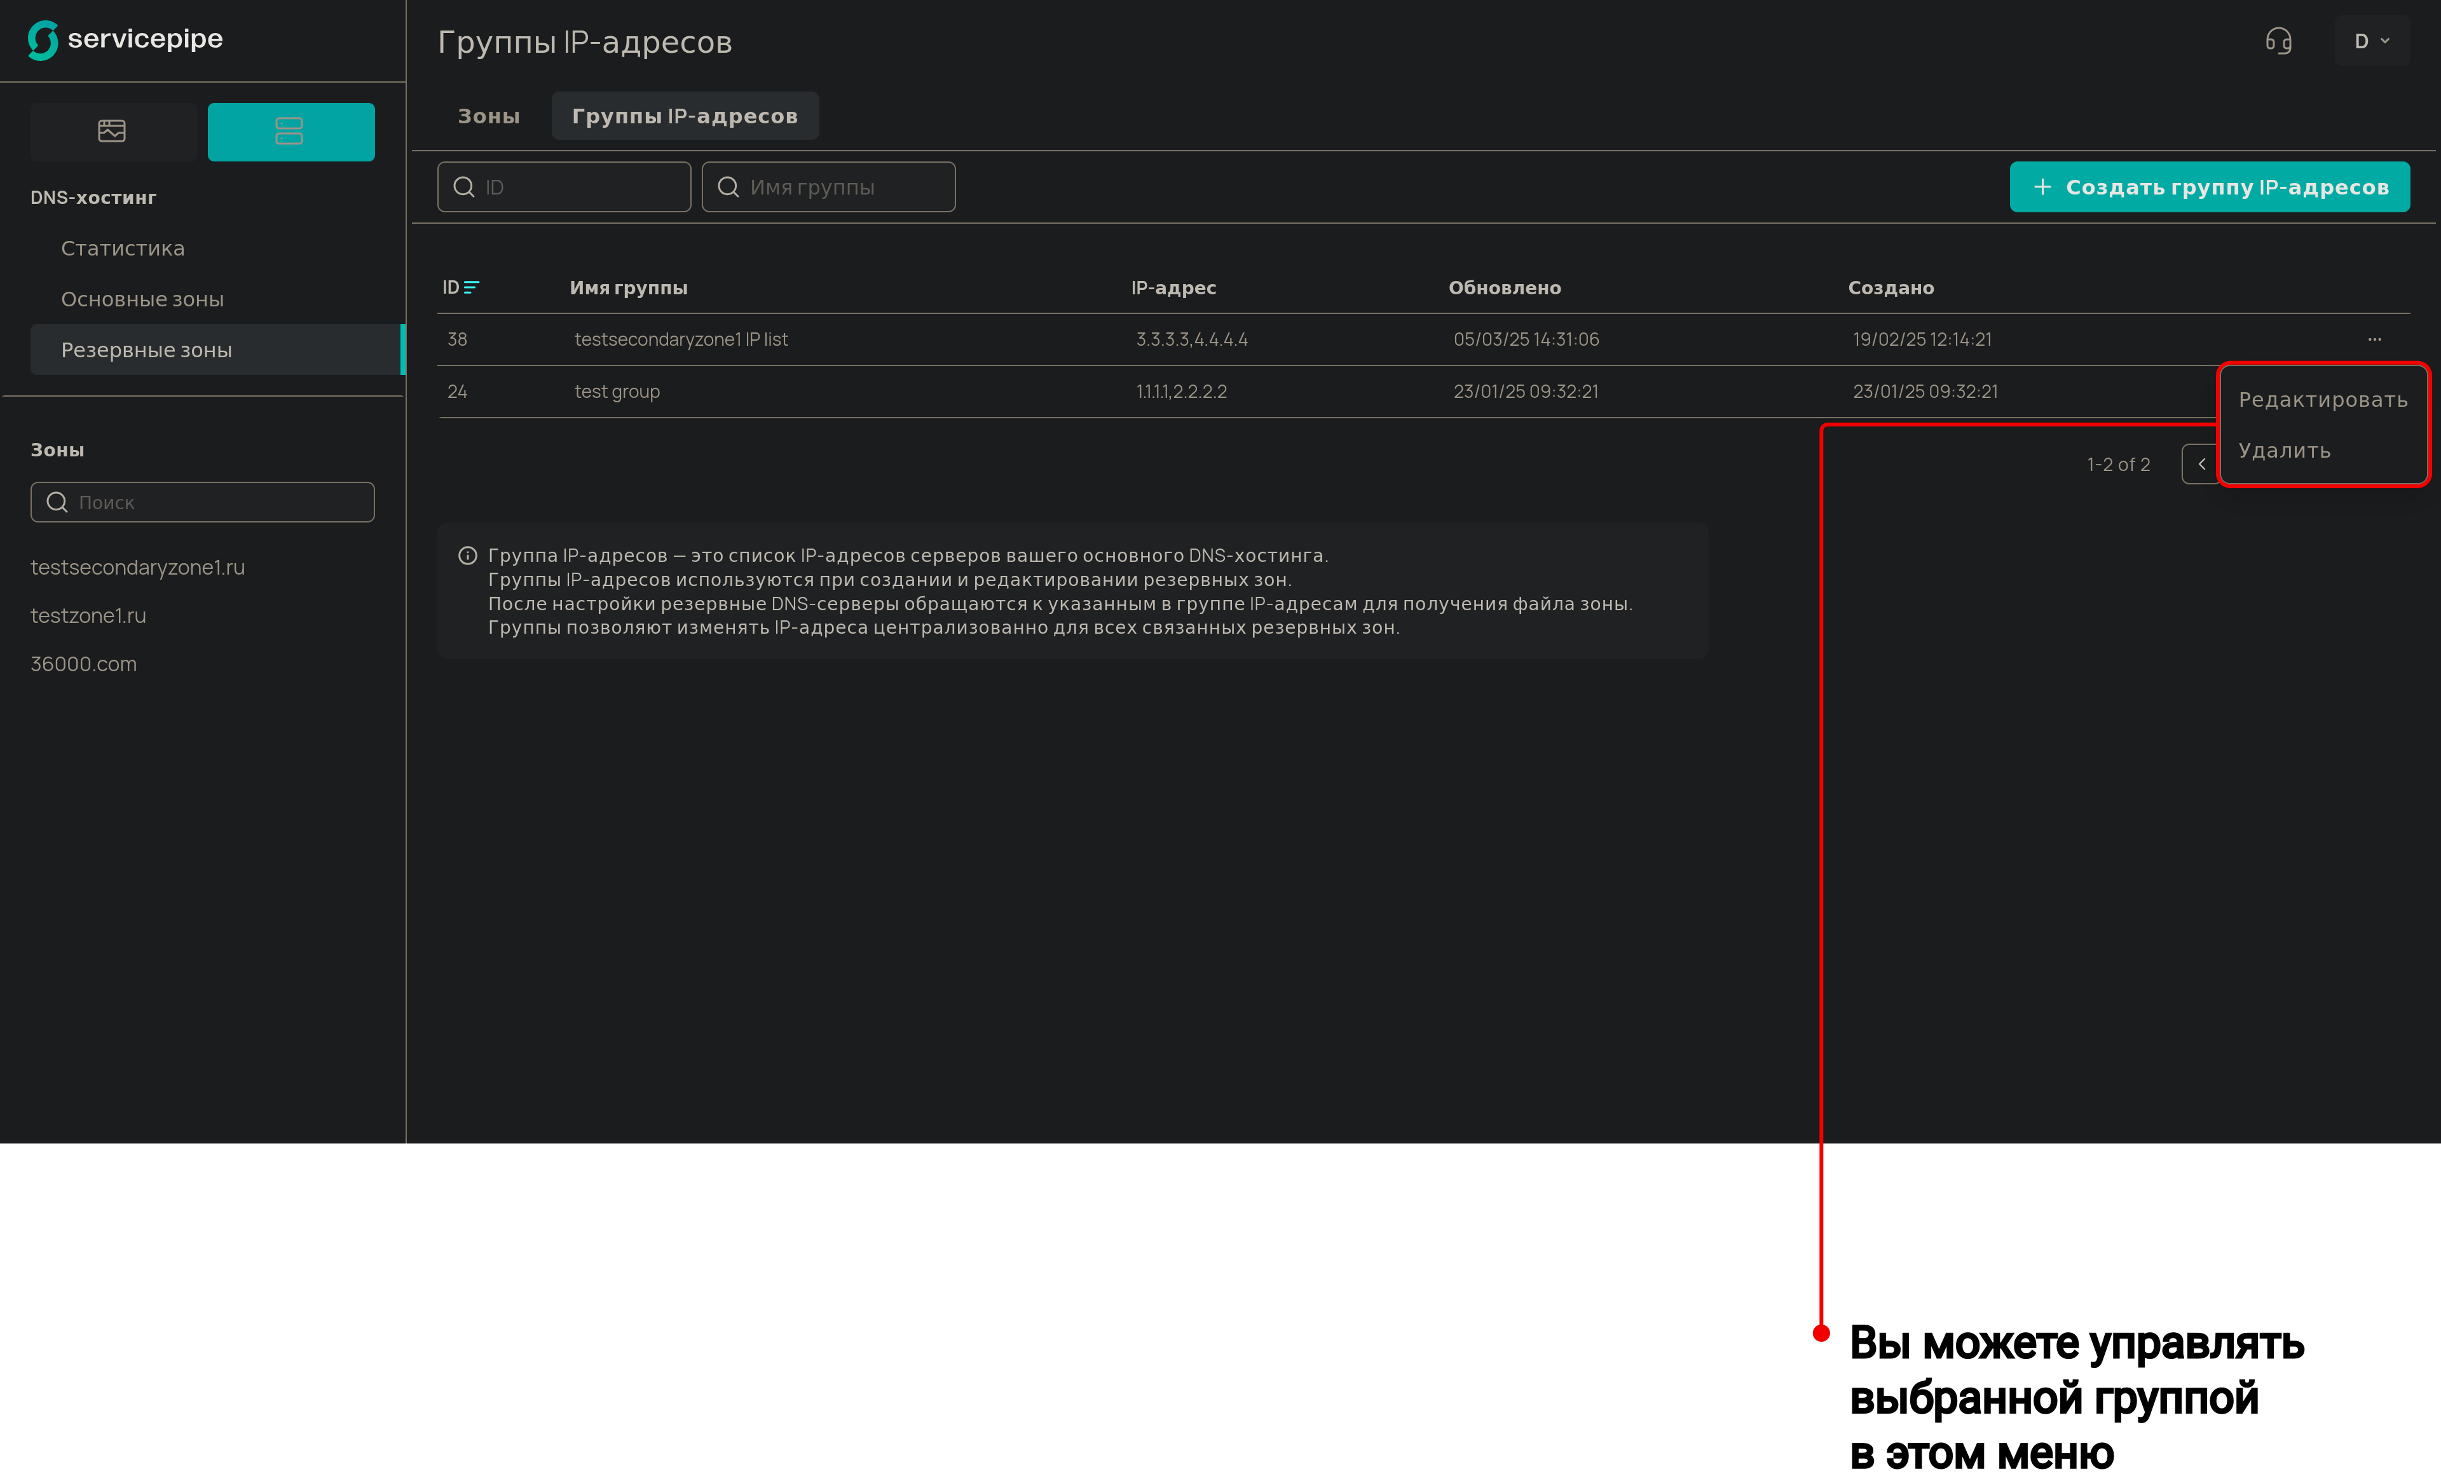The height and width of the screenshot is (1481, 2441).
Task: Click the ID column sort icon
Action: tap(472, 287)
